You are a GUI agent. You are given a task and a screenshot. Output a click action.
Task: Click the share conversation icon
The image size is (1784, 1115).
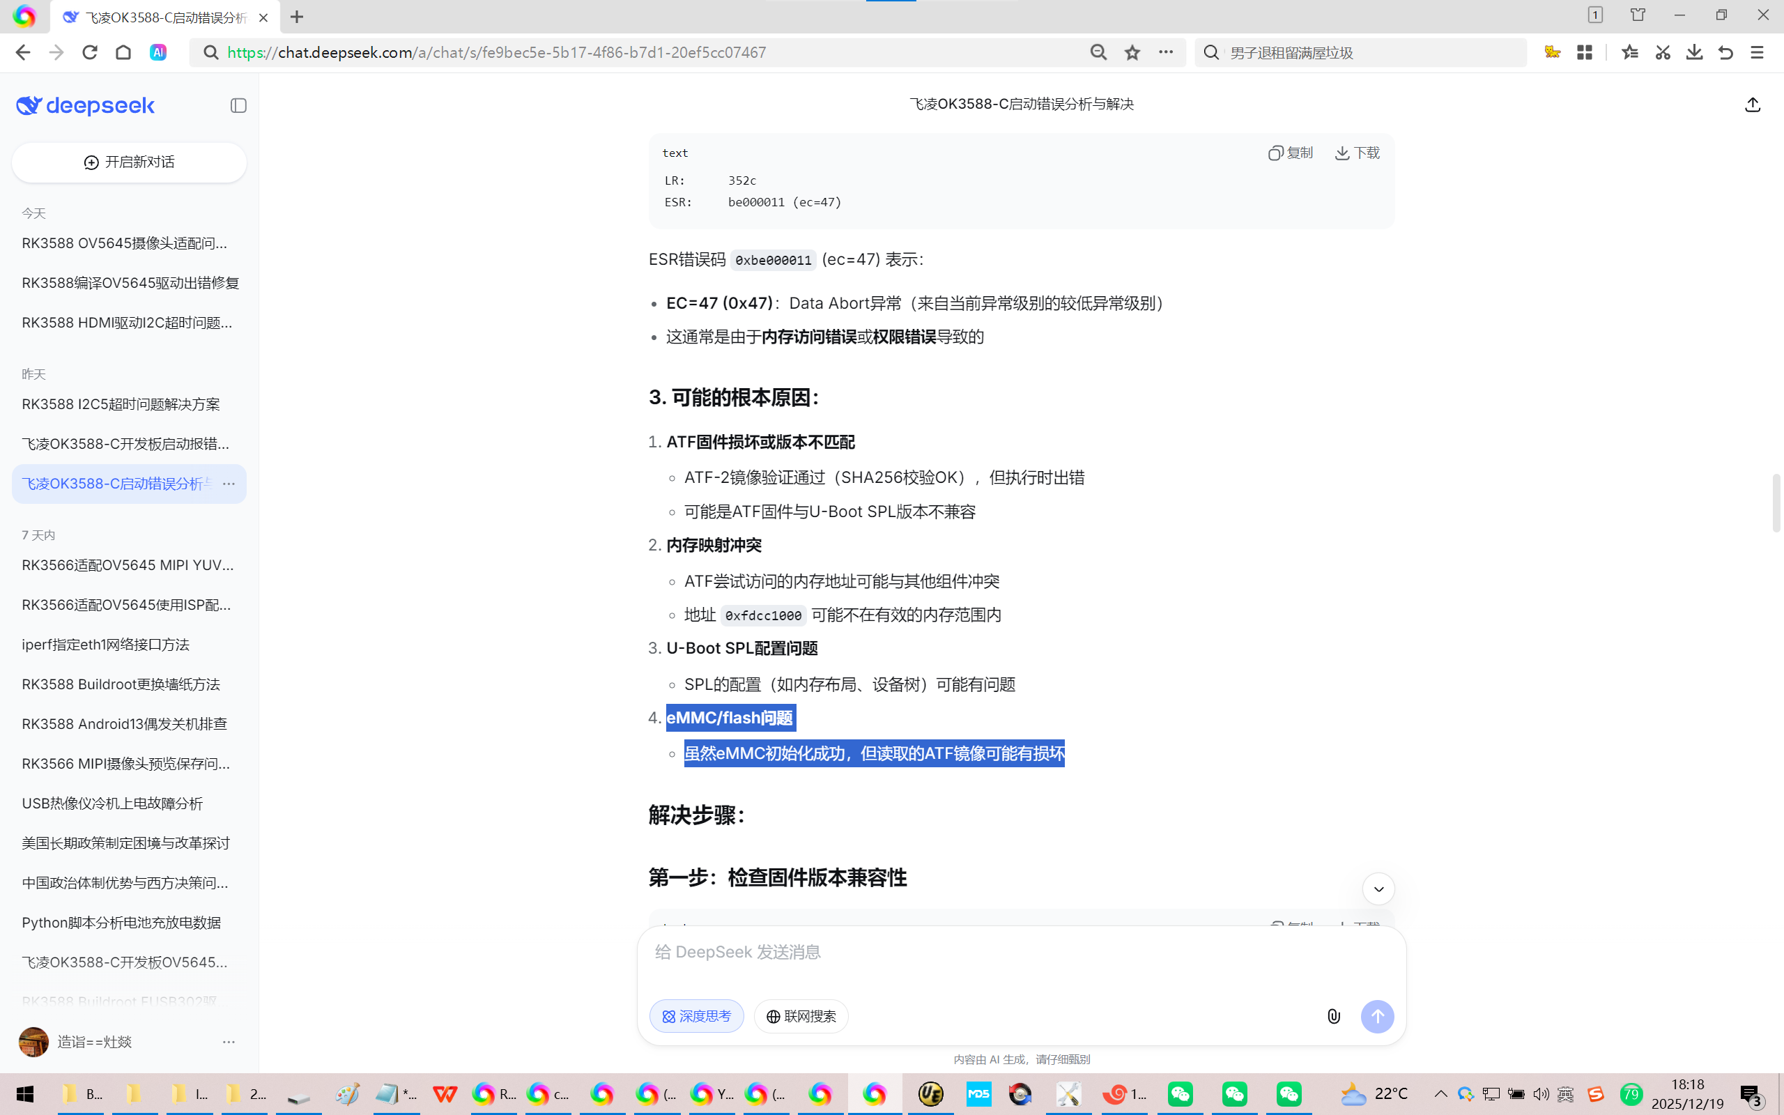point(1753,105)
